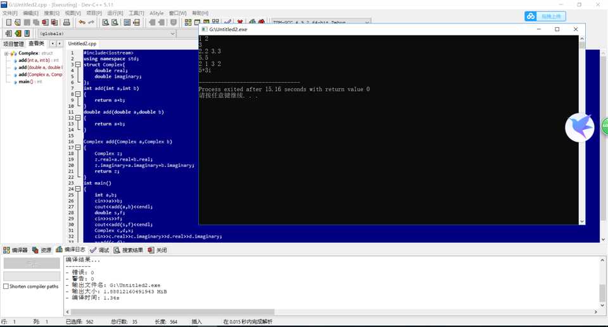Click the blue bookmark icon beside globals dropdown
Image resolution: width=608 pixels, height=327 pixels.
tap(27, 34)
